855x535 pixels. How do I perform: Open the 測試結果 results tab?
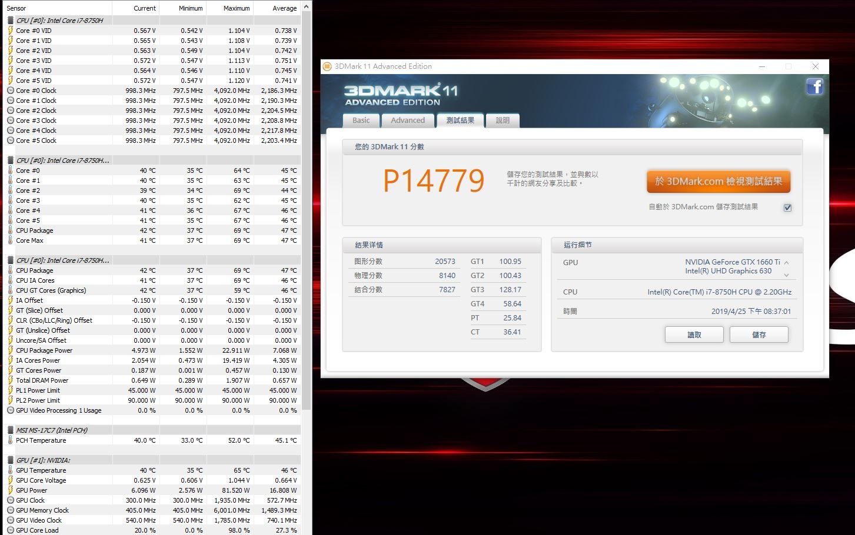(460, 120)
